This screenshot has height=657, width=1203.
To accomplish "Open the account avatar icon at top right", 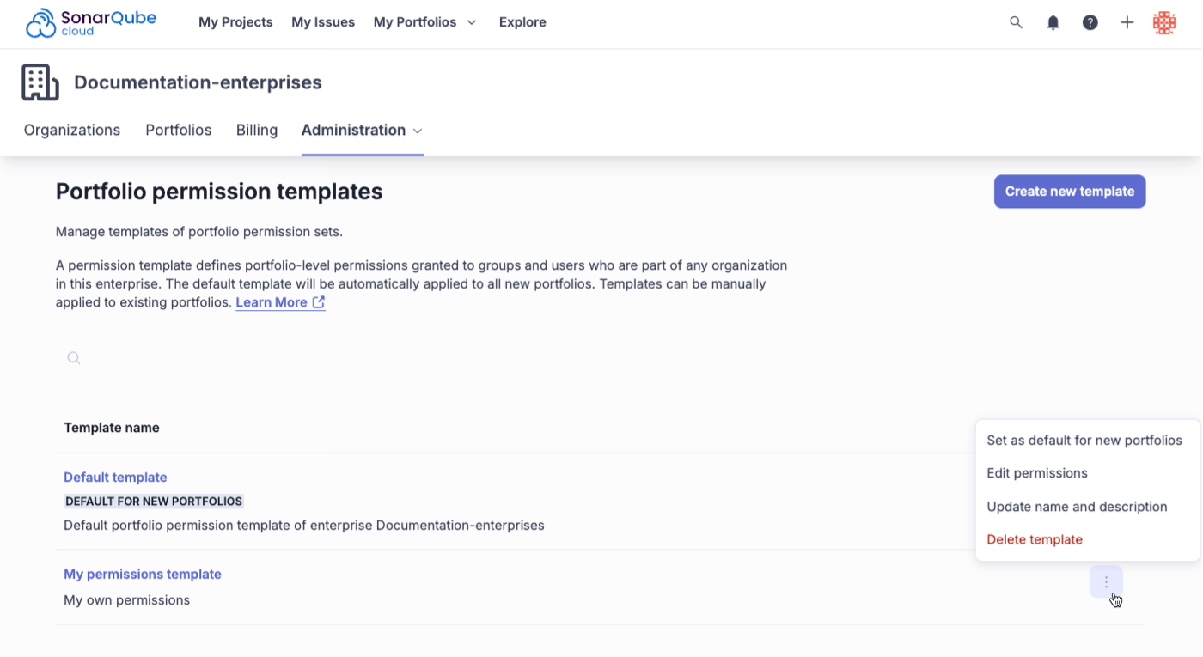I will pos(1164,22).
